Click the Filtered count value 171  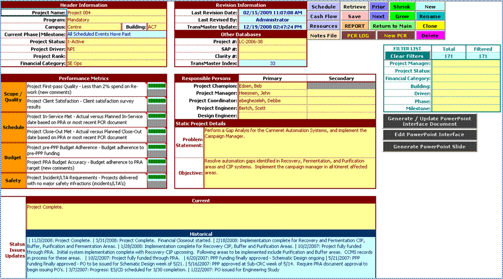click(483, 56)
